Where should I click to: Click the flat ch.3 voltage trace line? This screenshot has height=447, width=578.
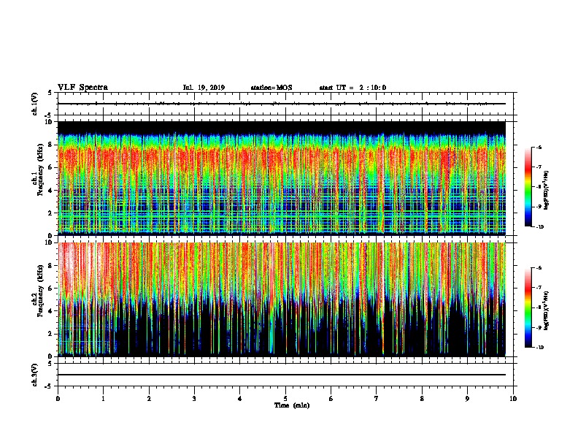coord(282,375)
